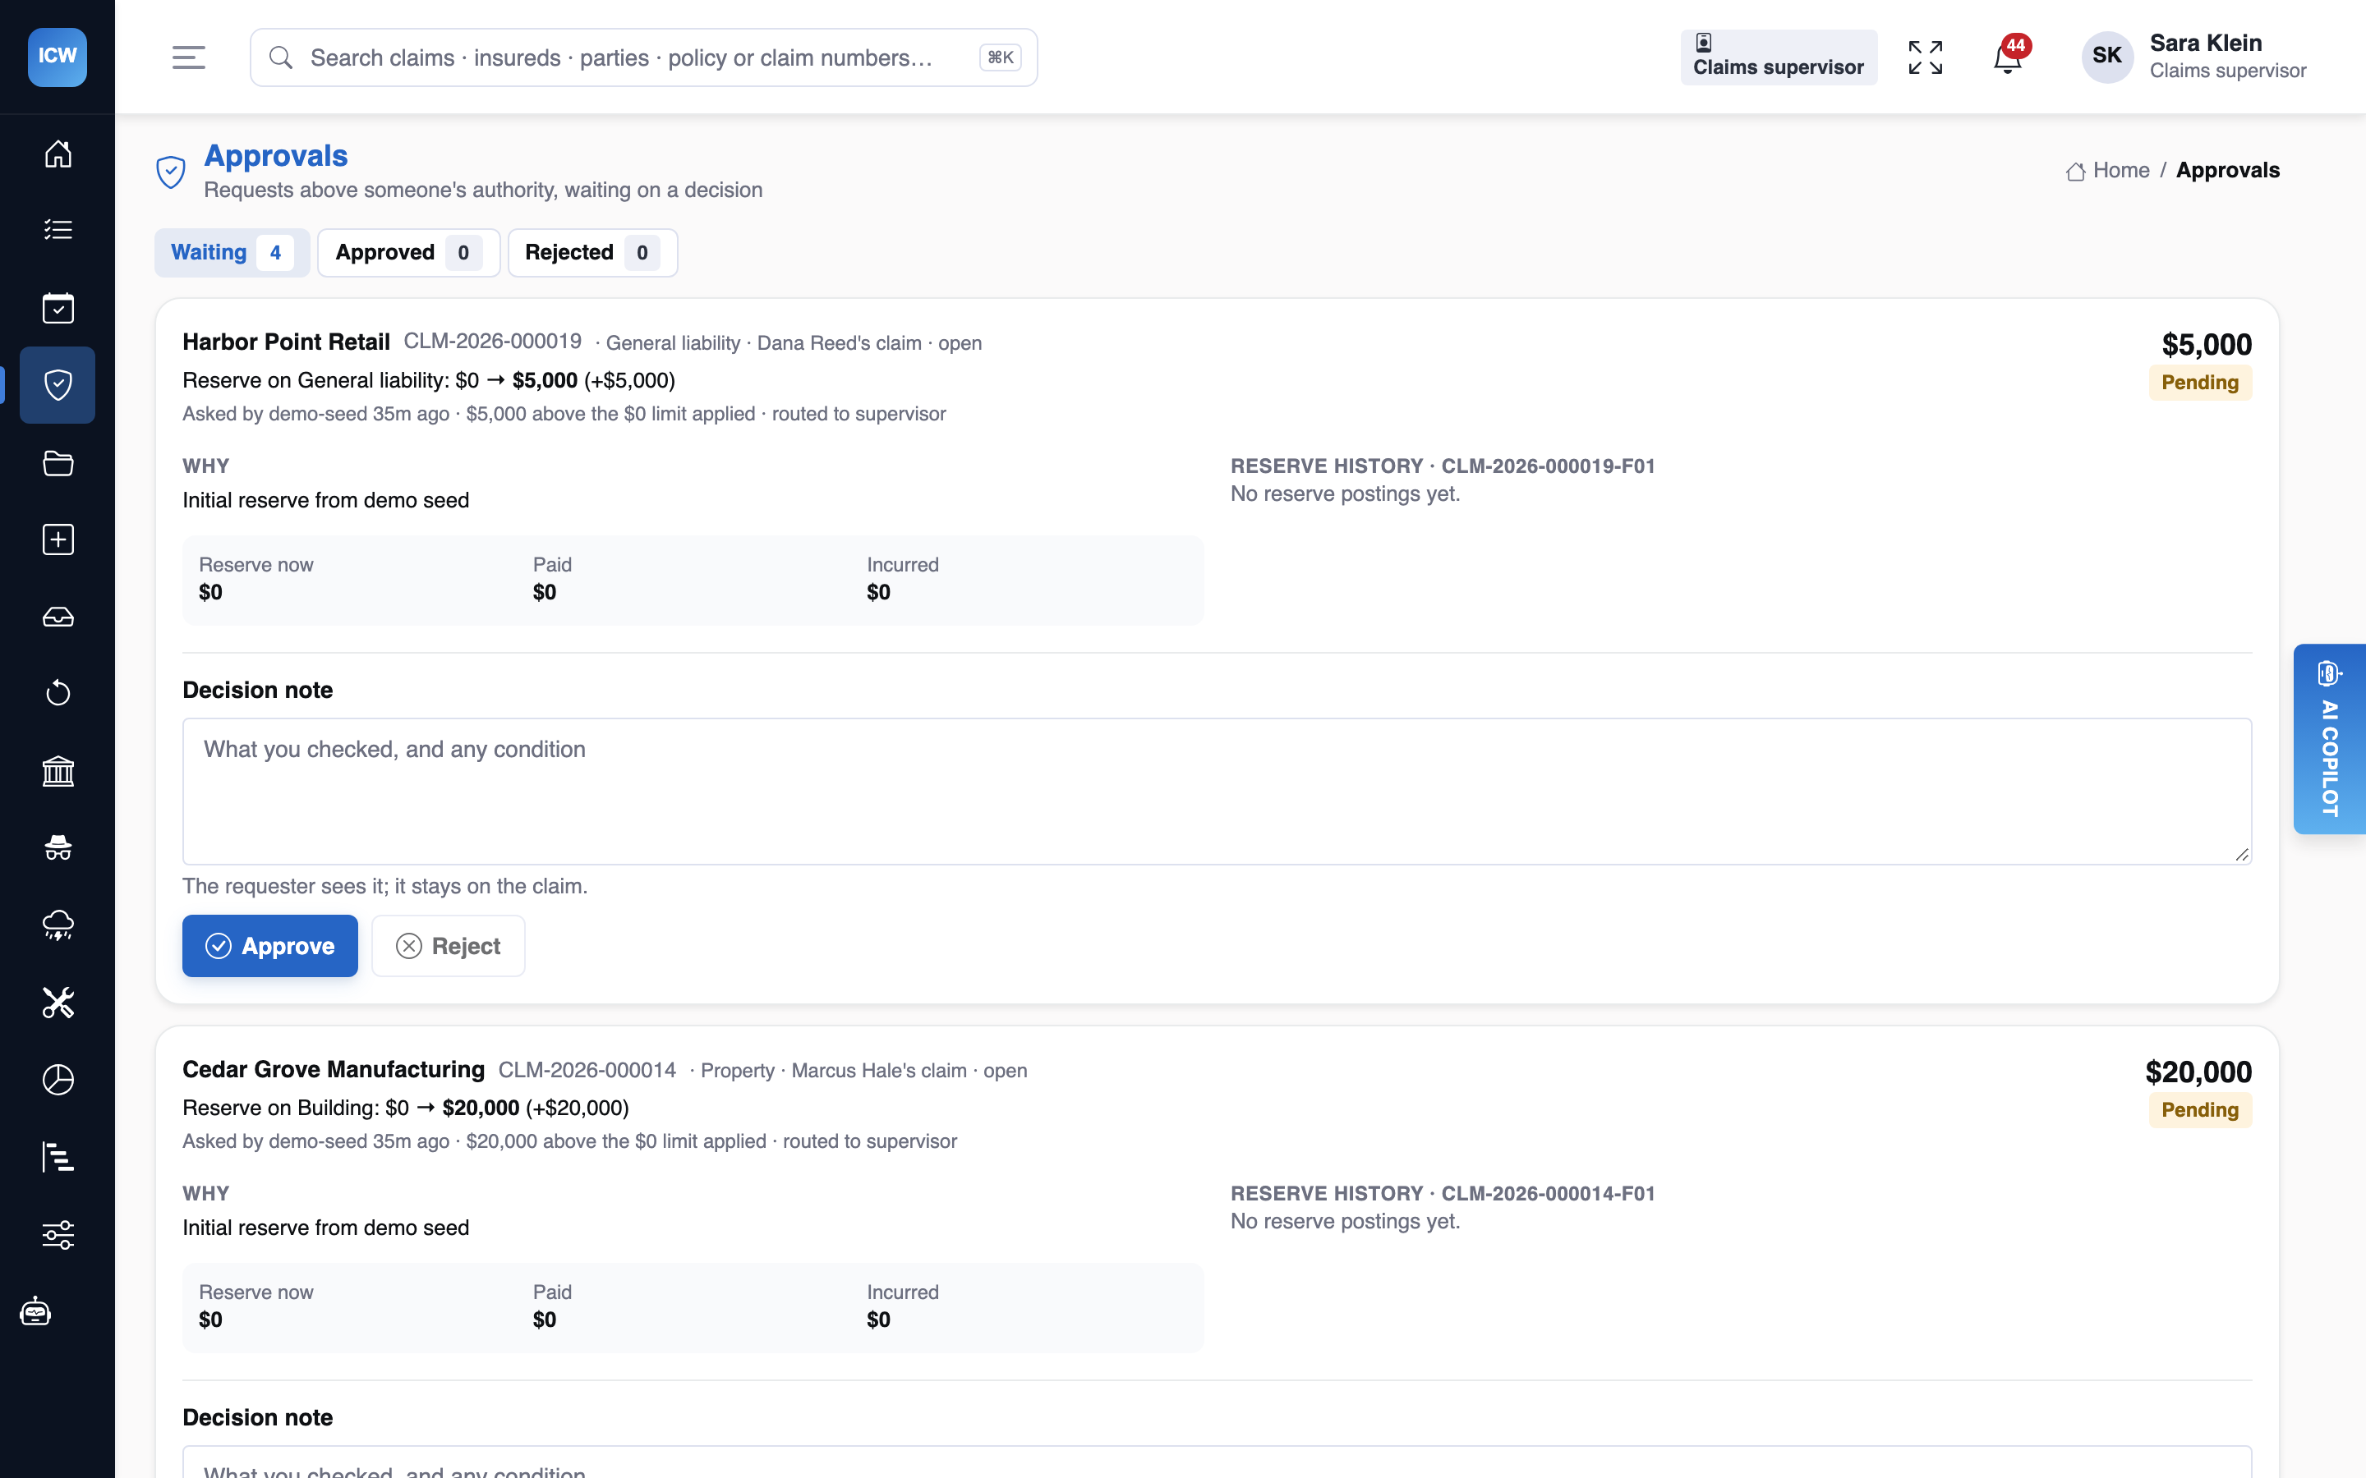Open Sara Klein user profile menu
Viewport: 2366px width, 1478px height.
(x=2195, y=57)
